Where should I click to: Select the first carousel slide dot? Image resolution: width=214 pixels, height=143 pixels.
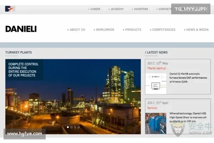[68, 127]
